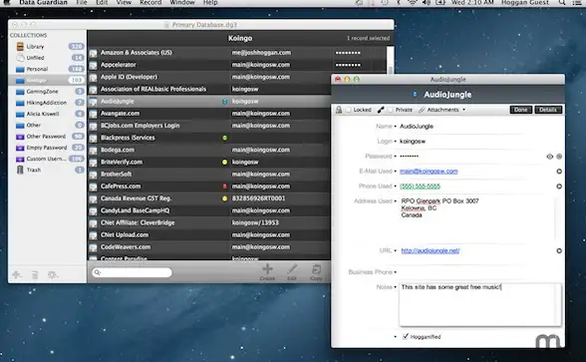Open the Custom Usern... smart collection
This screenshot has width=586, height=362.
click(x=47, y=159)
